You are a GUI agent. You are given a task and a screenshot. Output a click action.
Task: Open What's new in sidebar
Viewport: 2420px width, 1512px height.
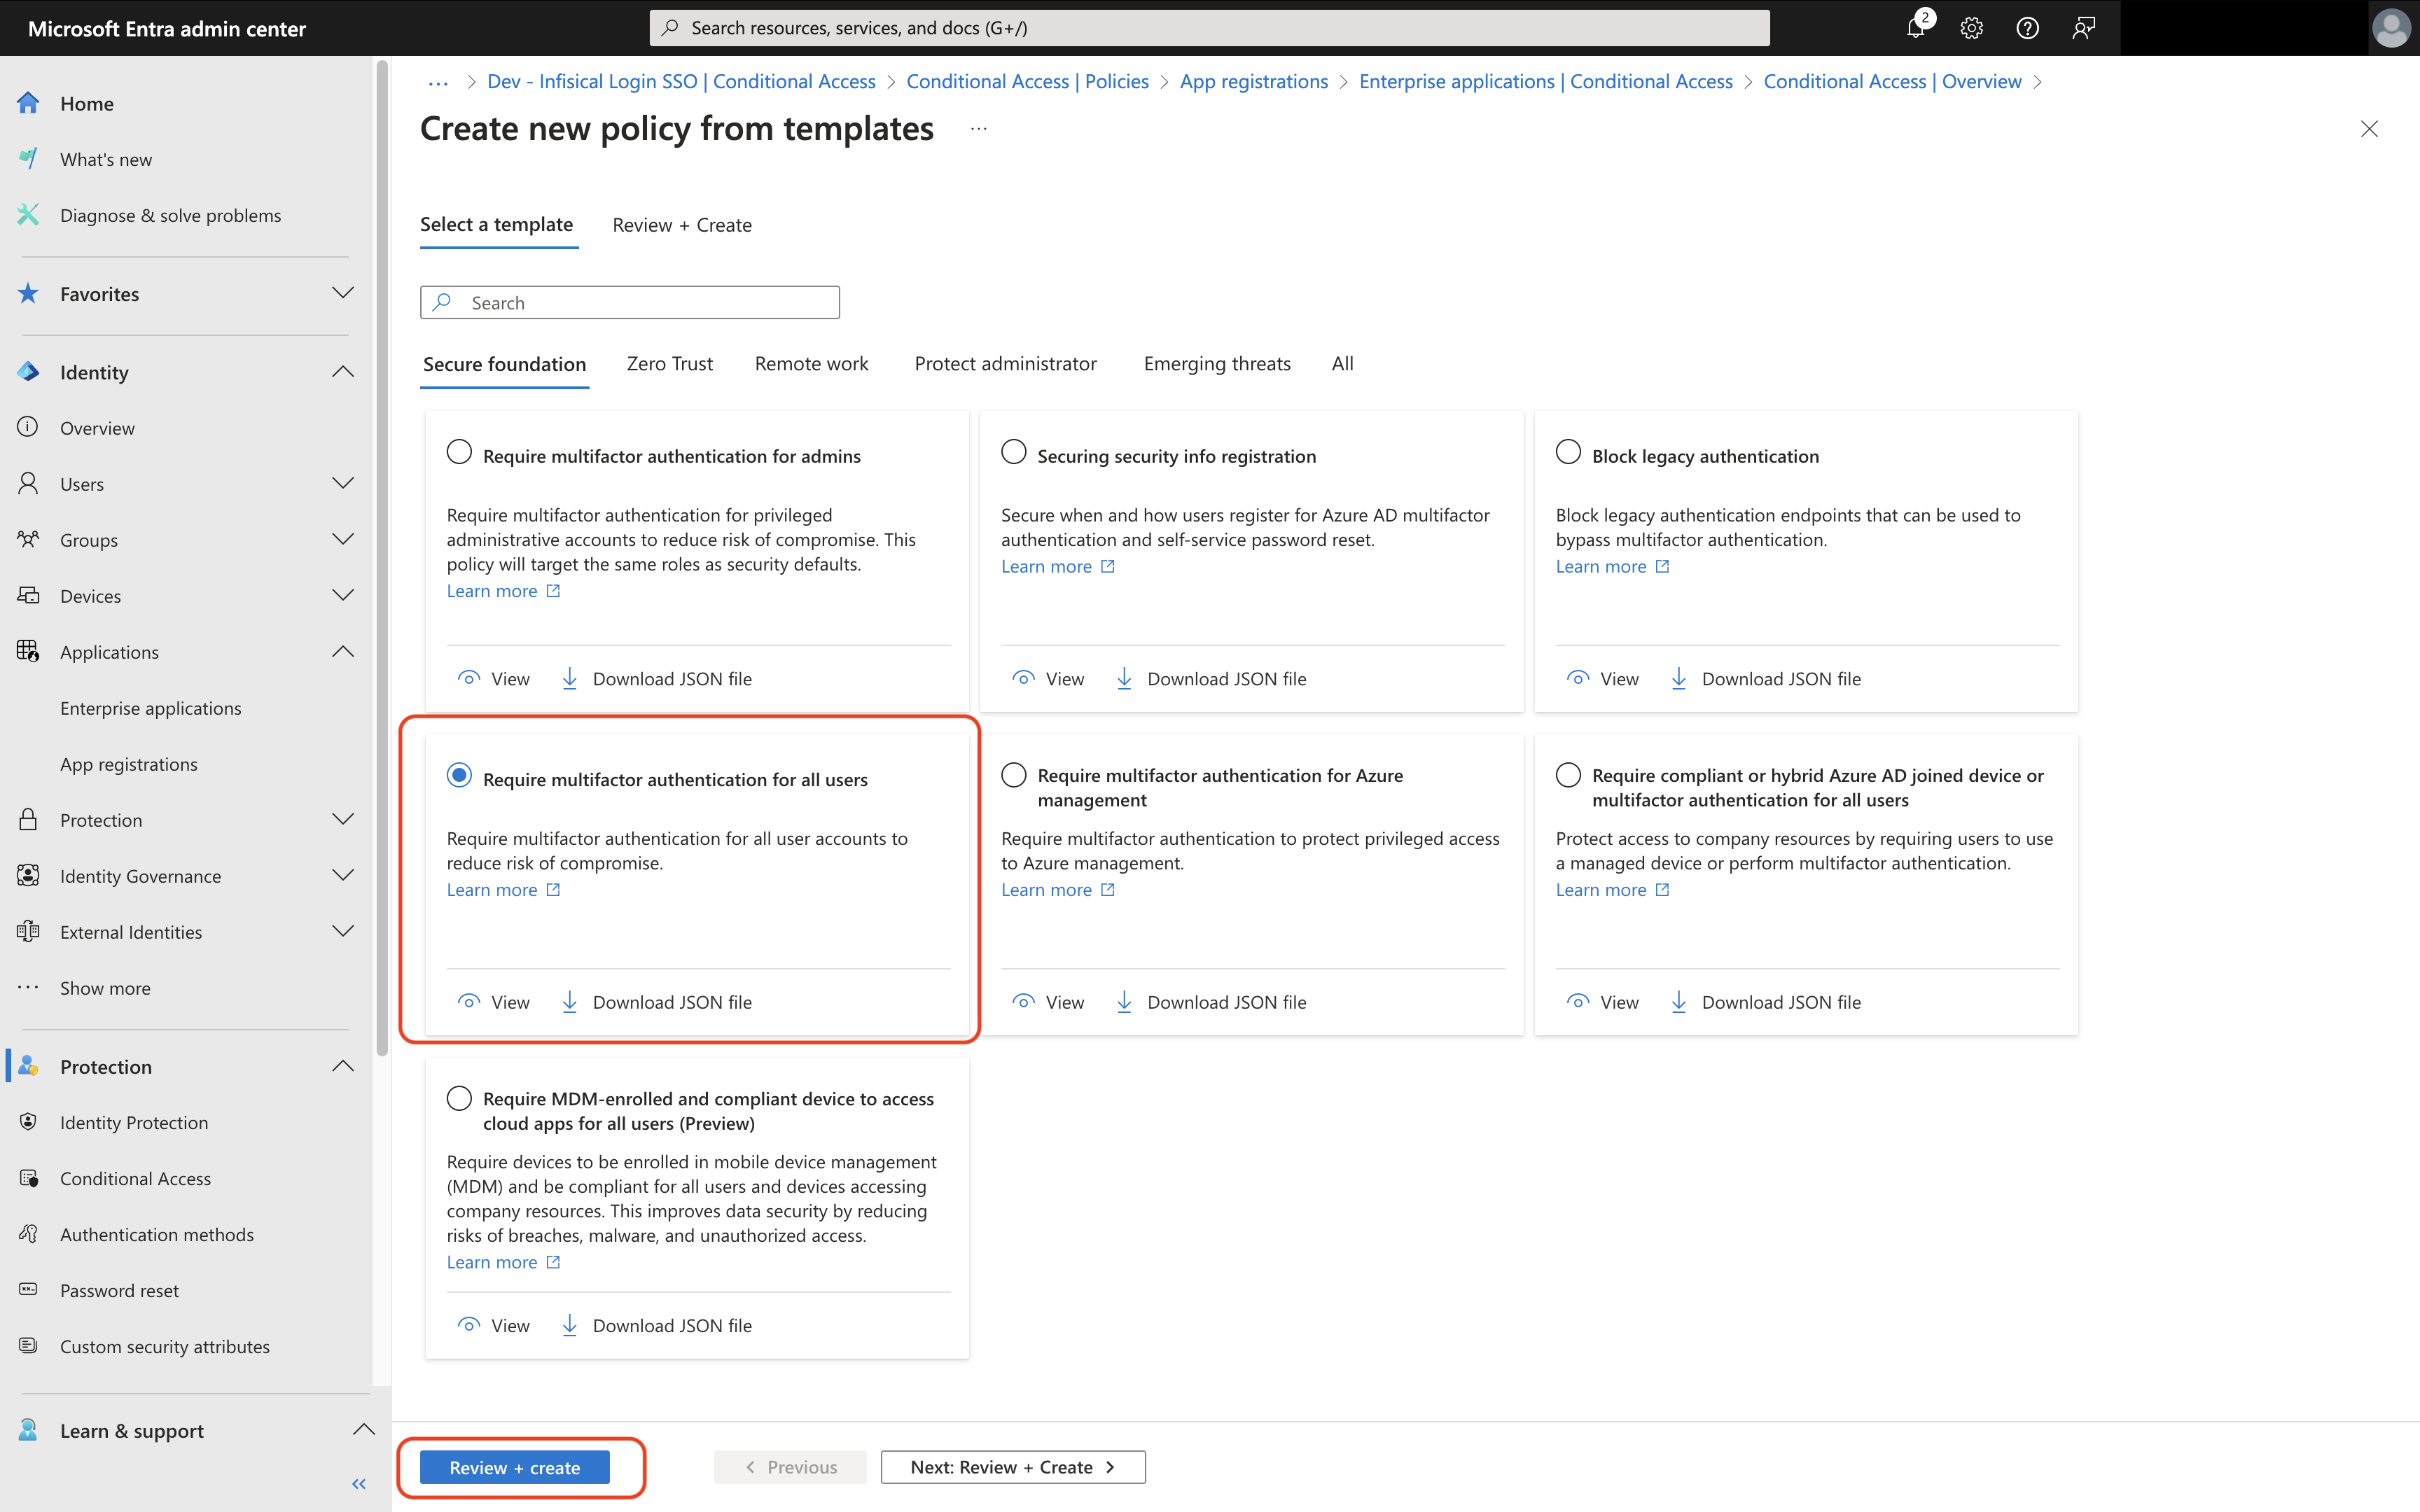click(106, 159)
